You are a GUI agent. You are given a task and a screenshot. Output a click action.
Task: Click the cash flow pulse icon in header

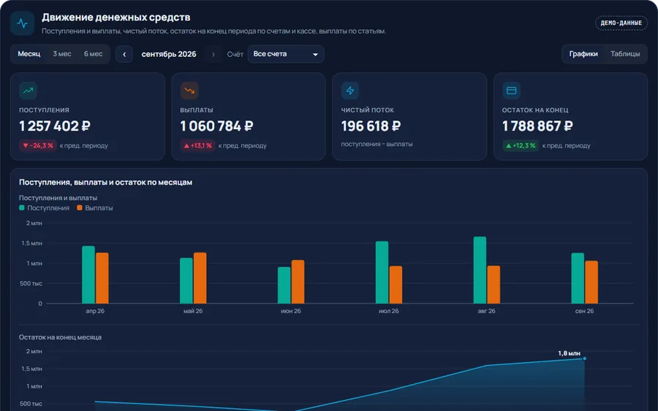tap(22, 23)
